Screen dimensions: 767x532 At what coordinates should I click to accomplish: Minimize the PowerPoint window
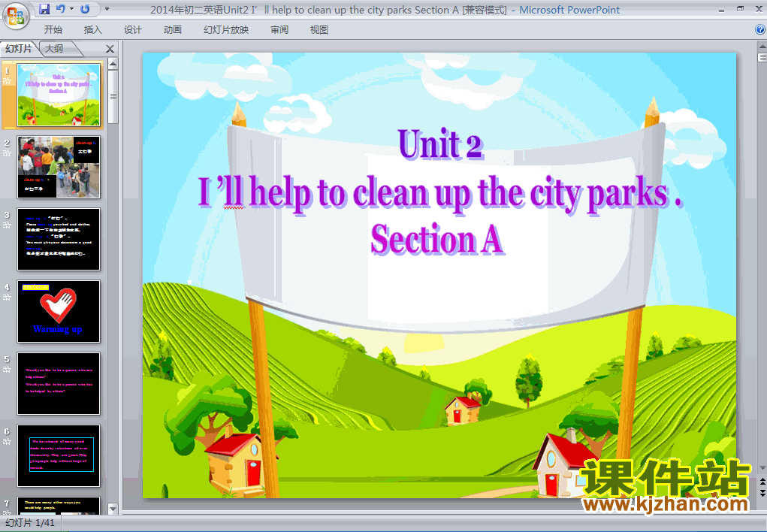click(x=721, y=10)
